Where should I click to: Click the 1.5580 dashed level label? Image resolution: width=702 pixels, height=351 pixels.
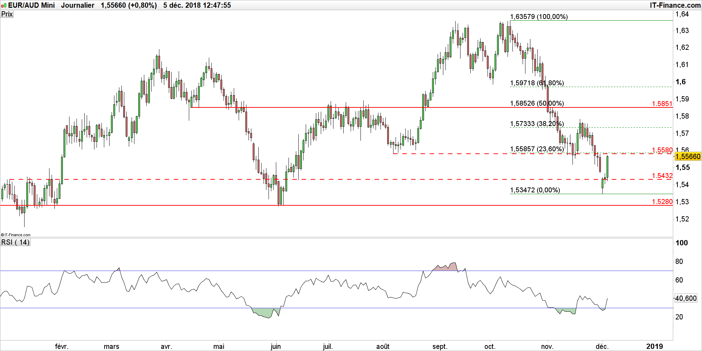pyautogui.click(x=662, y=150)
